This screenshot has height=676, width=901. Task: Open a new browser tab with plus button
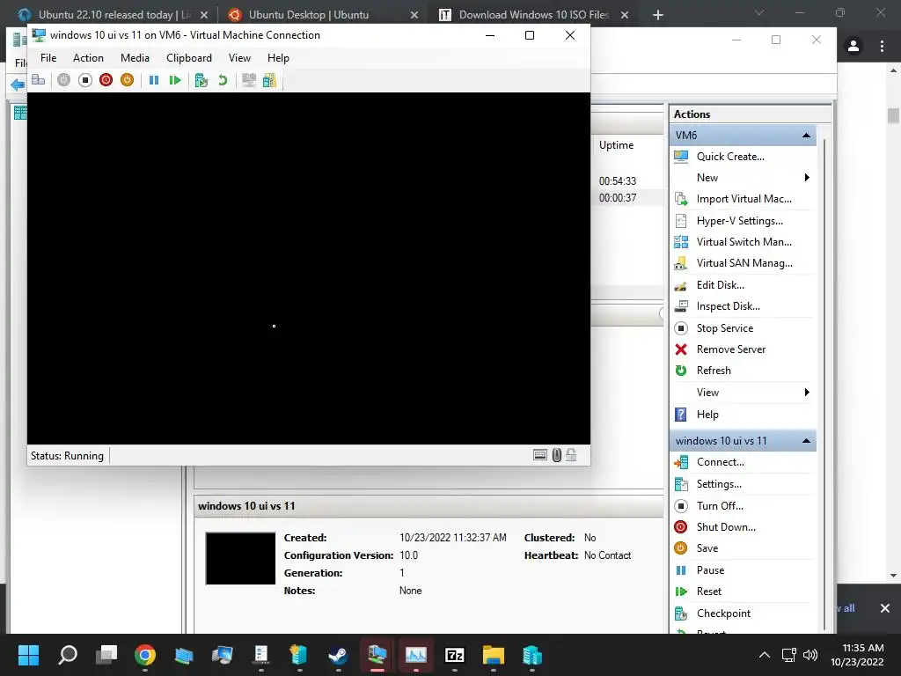coord(658,15)
